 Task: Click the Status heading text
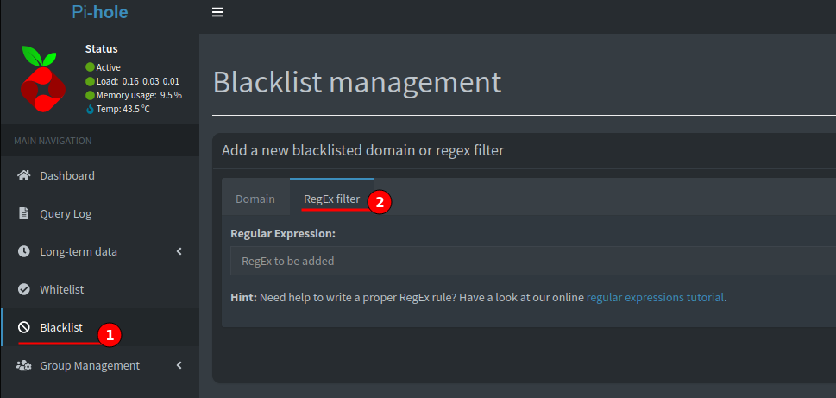click(101, 49)
